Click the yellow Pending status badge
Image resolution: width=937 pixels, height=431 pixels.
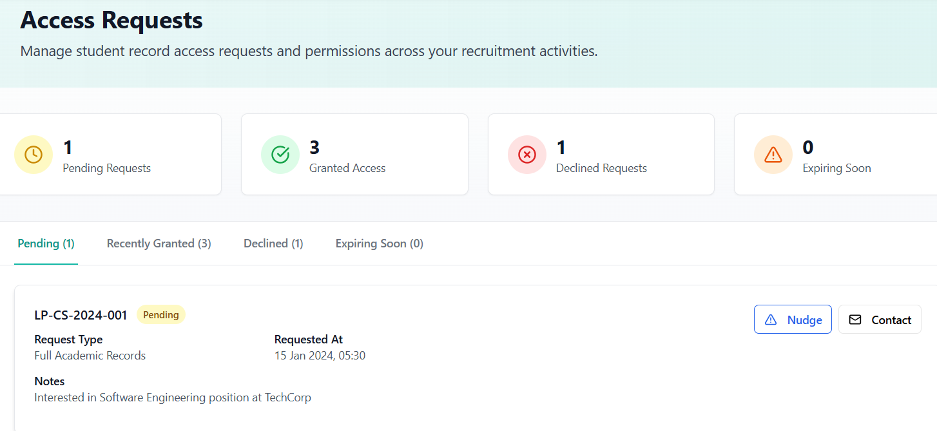coord(160,315)
